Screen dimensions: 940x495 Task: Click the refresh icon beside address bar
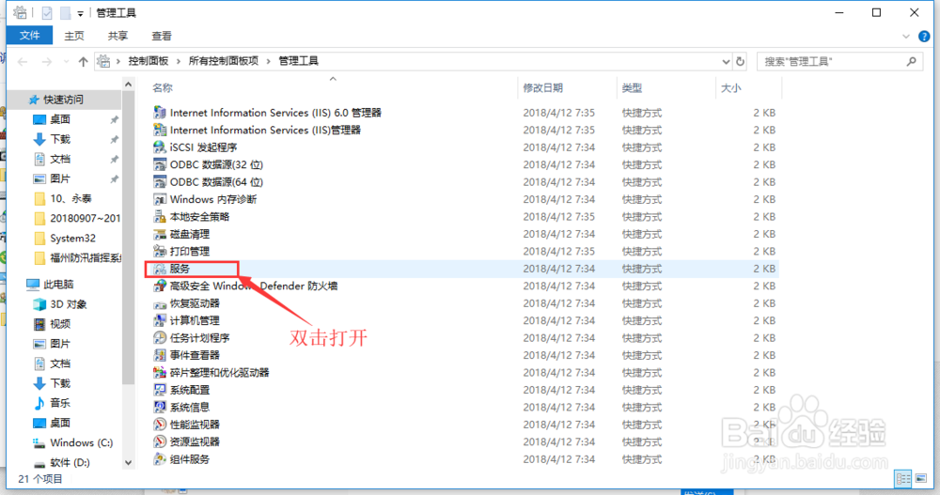[x=741, y=61]
